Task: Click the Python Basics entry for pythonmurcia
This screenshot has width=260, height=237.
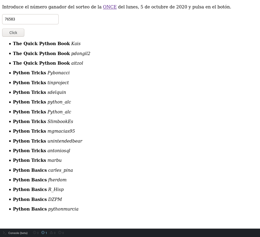Action: (45, 209)
